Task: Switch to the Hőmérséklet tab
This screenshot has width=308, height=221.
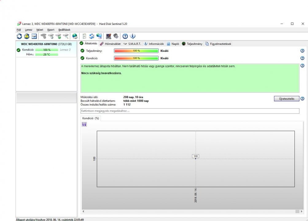Action: [x=110, y=44]
